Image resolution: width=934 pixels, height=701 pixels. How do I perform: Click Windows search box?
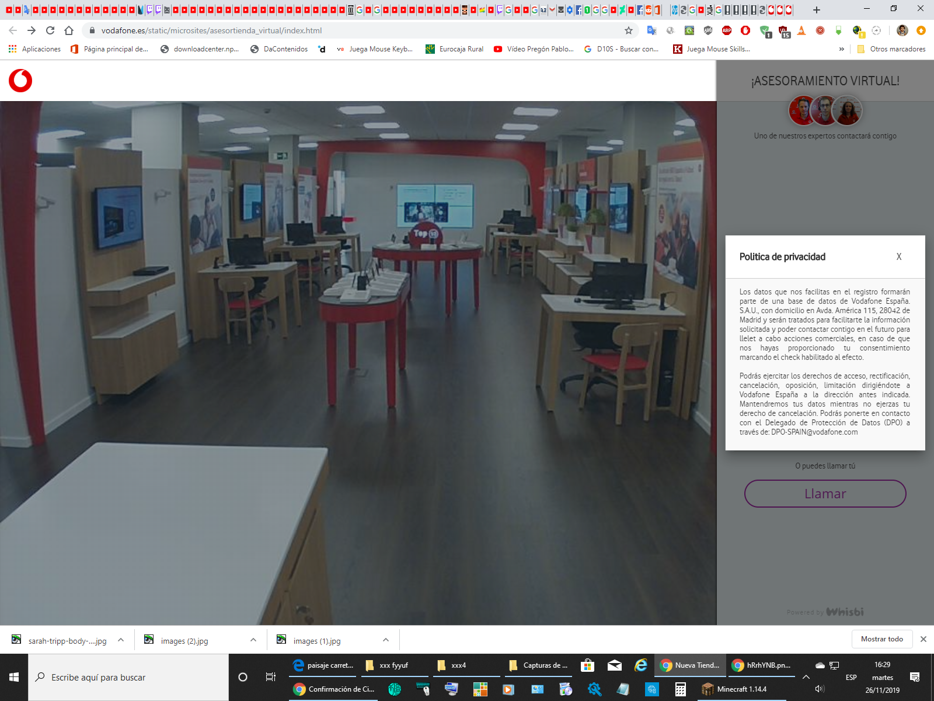click(x=128, y=678)
